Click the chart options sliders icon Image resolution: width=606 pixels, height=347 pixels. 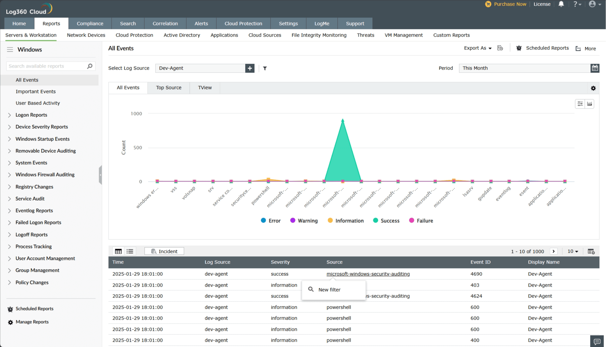tap(580, 104)
